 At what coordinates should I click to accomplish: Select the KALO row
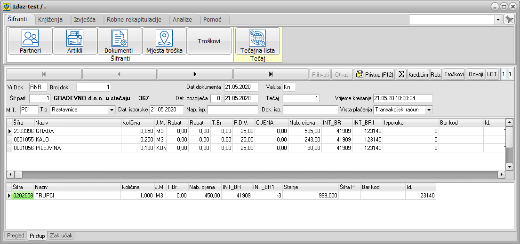click(256, 140)
